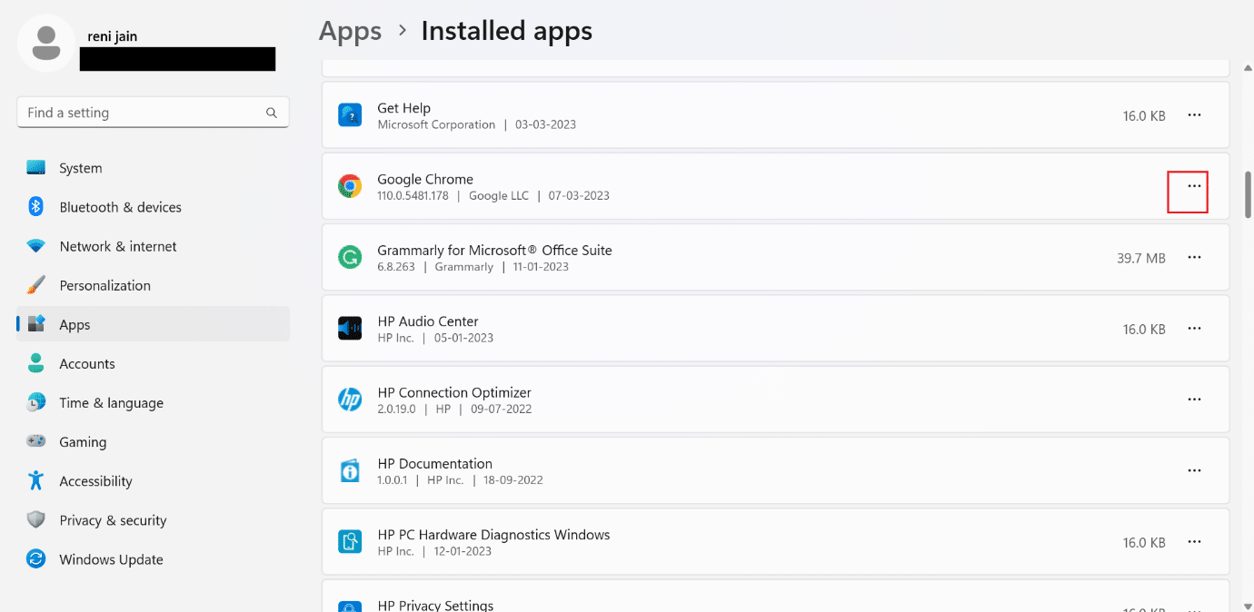Viewport: 1254px width, 612px height.
Task: Click the vertical scrollbar thumb
Action: [1249, 193]
